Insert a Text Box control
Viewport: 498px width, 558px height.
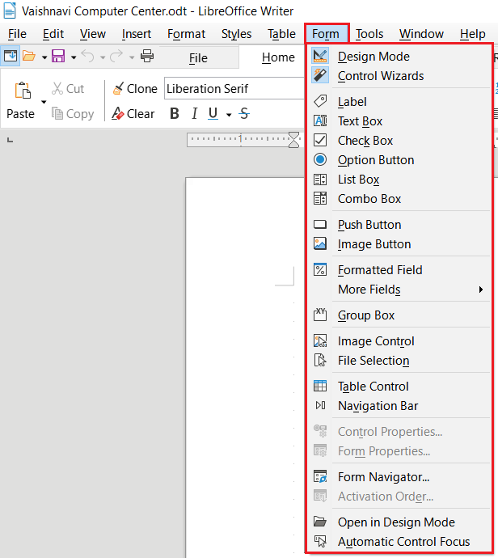point(399,121)
